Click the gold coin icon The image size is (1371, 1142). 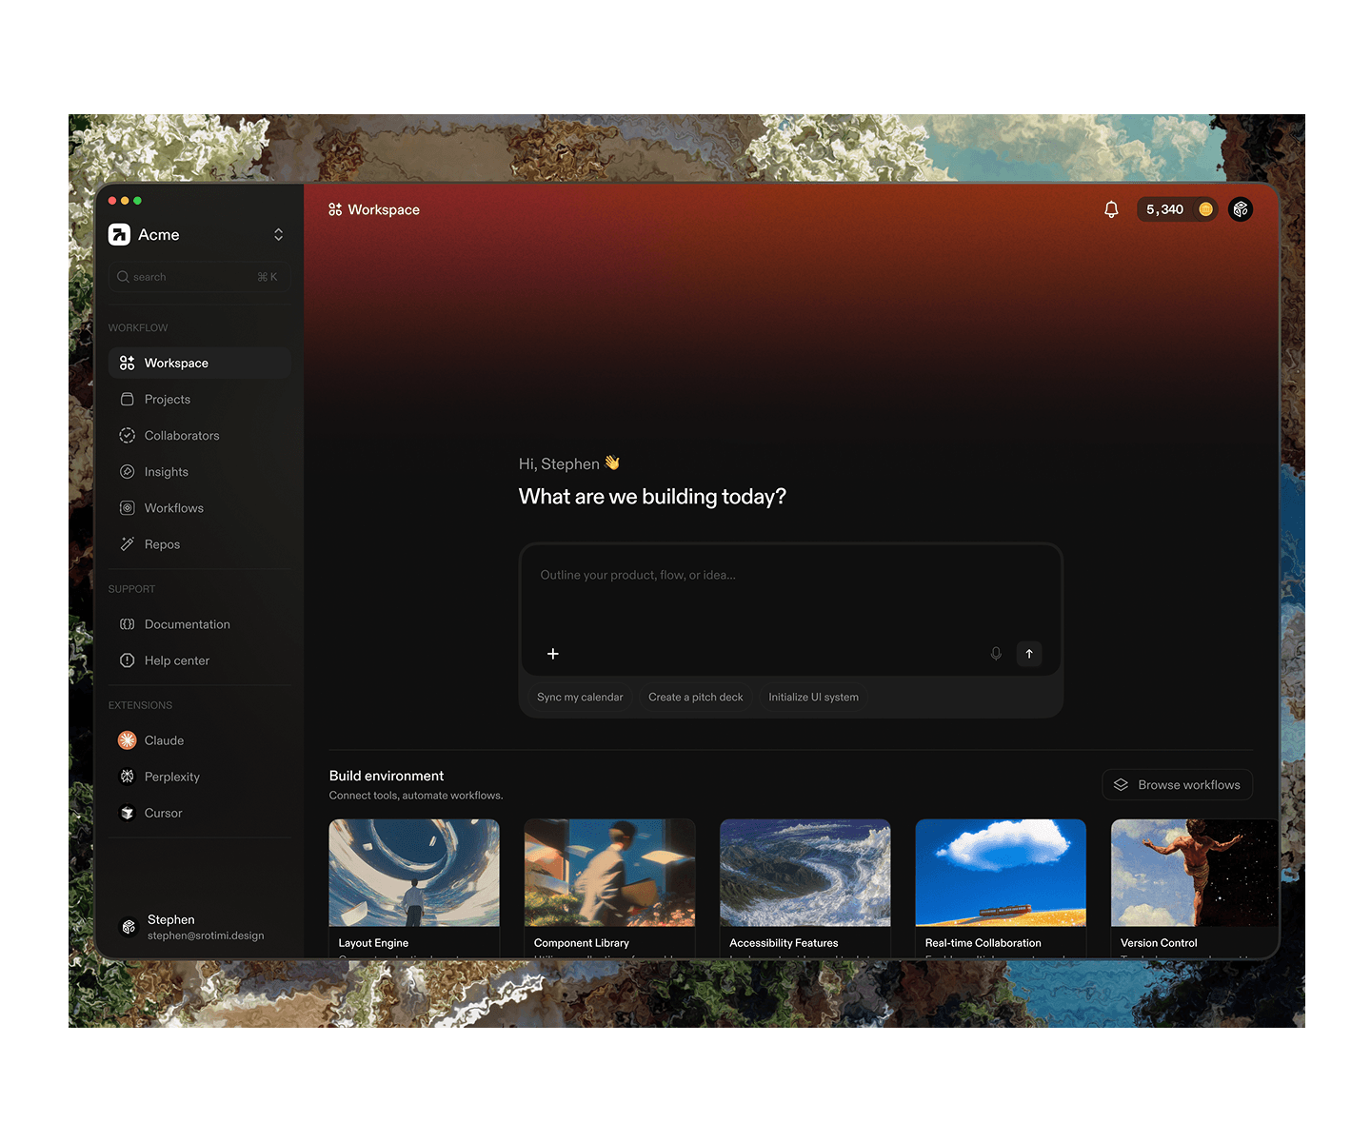[x=1205, y=209]
